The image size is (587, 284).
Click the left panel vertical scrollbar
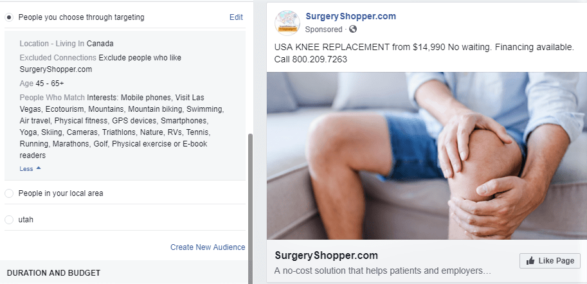[251, 209]
